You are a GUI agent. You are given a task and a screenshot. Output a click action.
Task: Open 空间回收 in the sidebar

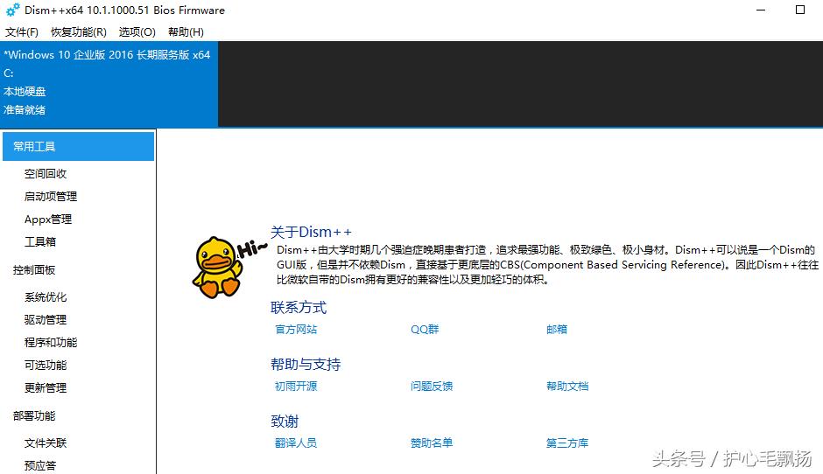click(x=46, y=173)
